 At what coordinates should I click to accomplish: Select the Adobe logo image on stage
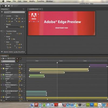34,16
